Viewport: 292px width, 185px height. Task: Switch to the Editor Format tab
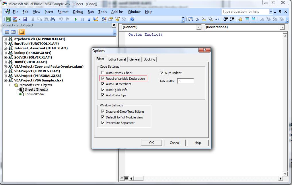[117, 59]
